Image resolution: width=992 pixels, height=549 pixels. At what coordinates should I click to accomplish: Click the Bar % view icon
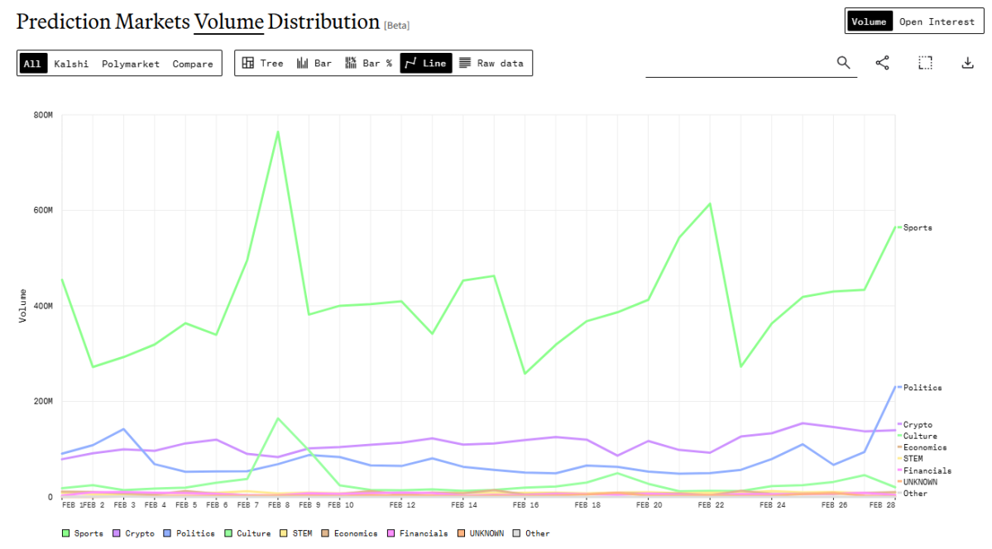click(x=370, y=62)
